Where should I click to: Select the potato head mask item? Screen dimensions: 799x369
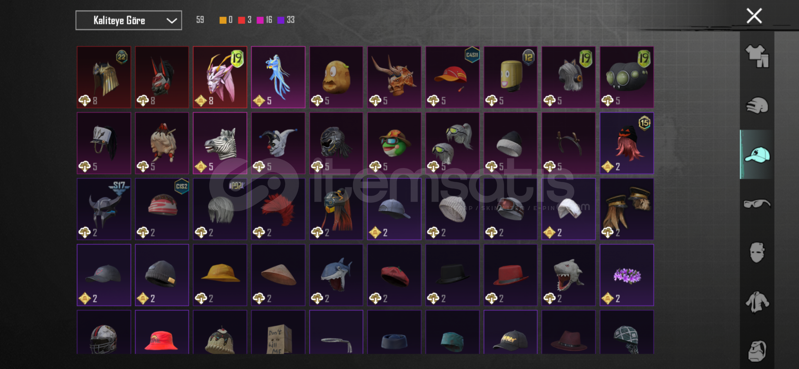click(x=336, y=77)
